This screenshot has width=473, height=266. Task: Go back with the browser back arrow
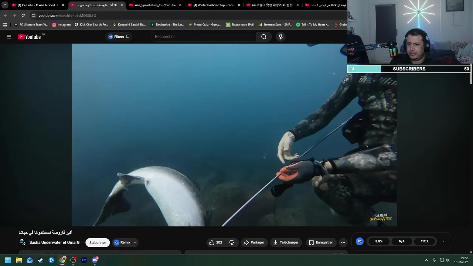coord(5,16)
